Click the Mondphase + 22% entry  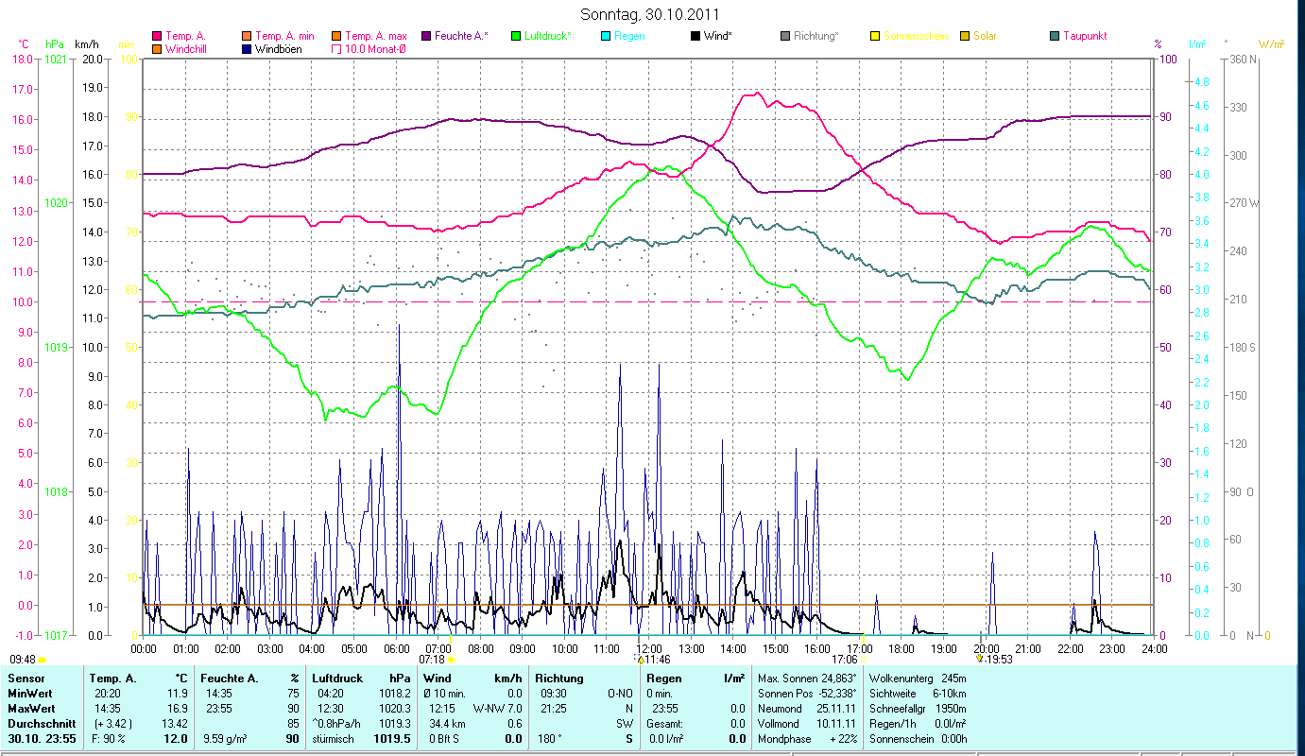(x=807, y=739)
